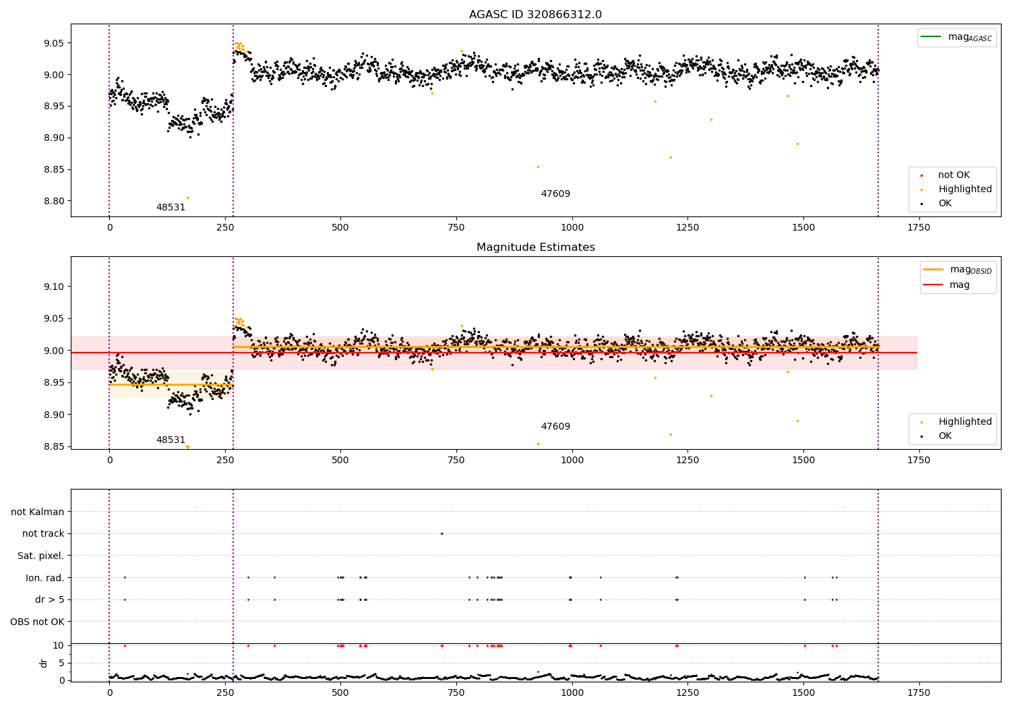Screen dimensions: 1011x708
Task: Click the "Ion. rad." row label
Action: tap(45, 578)
